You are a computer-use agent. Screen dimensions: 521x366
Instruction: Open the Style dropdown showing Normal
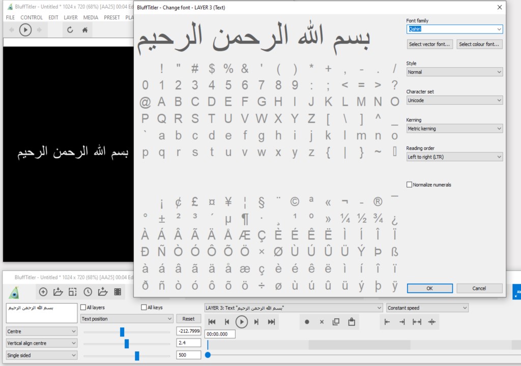[454, 72]
